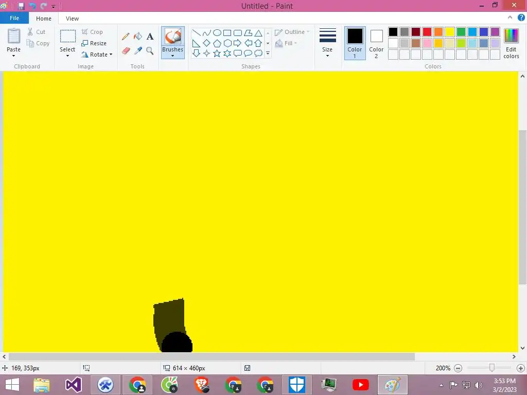The height and width of the screenshot is (395, 527).
Task: Click the Paste clipboard button
Action: point(14,37)
